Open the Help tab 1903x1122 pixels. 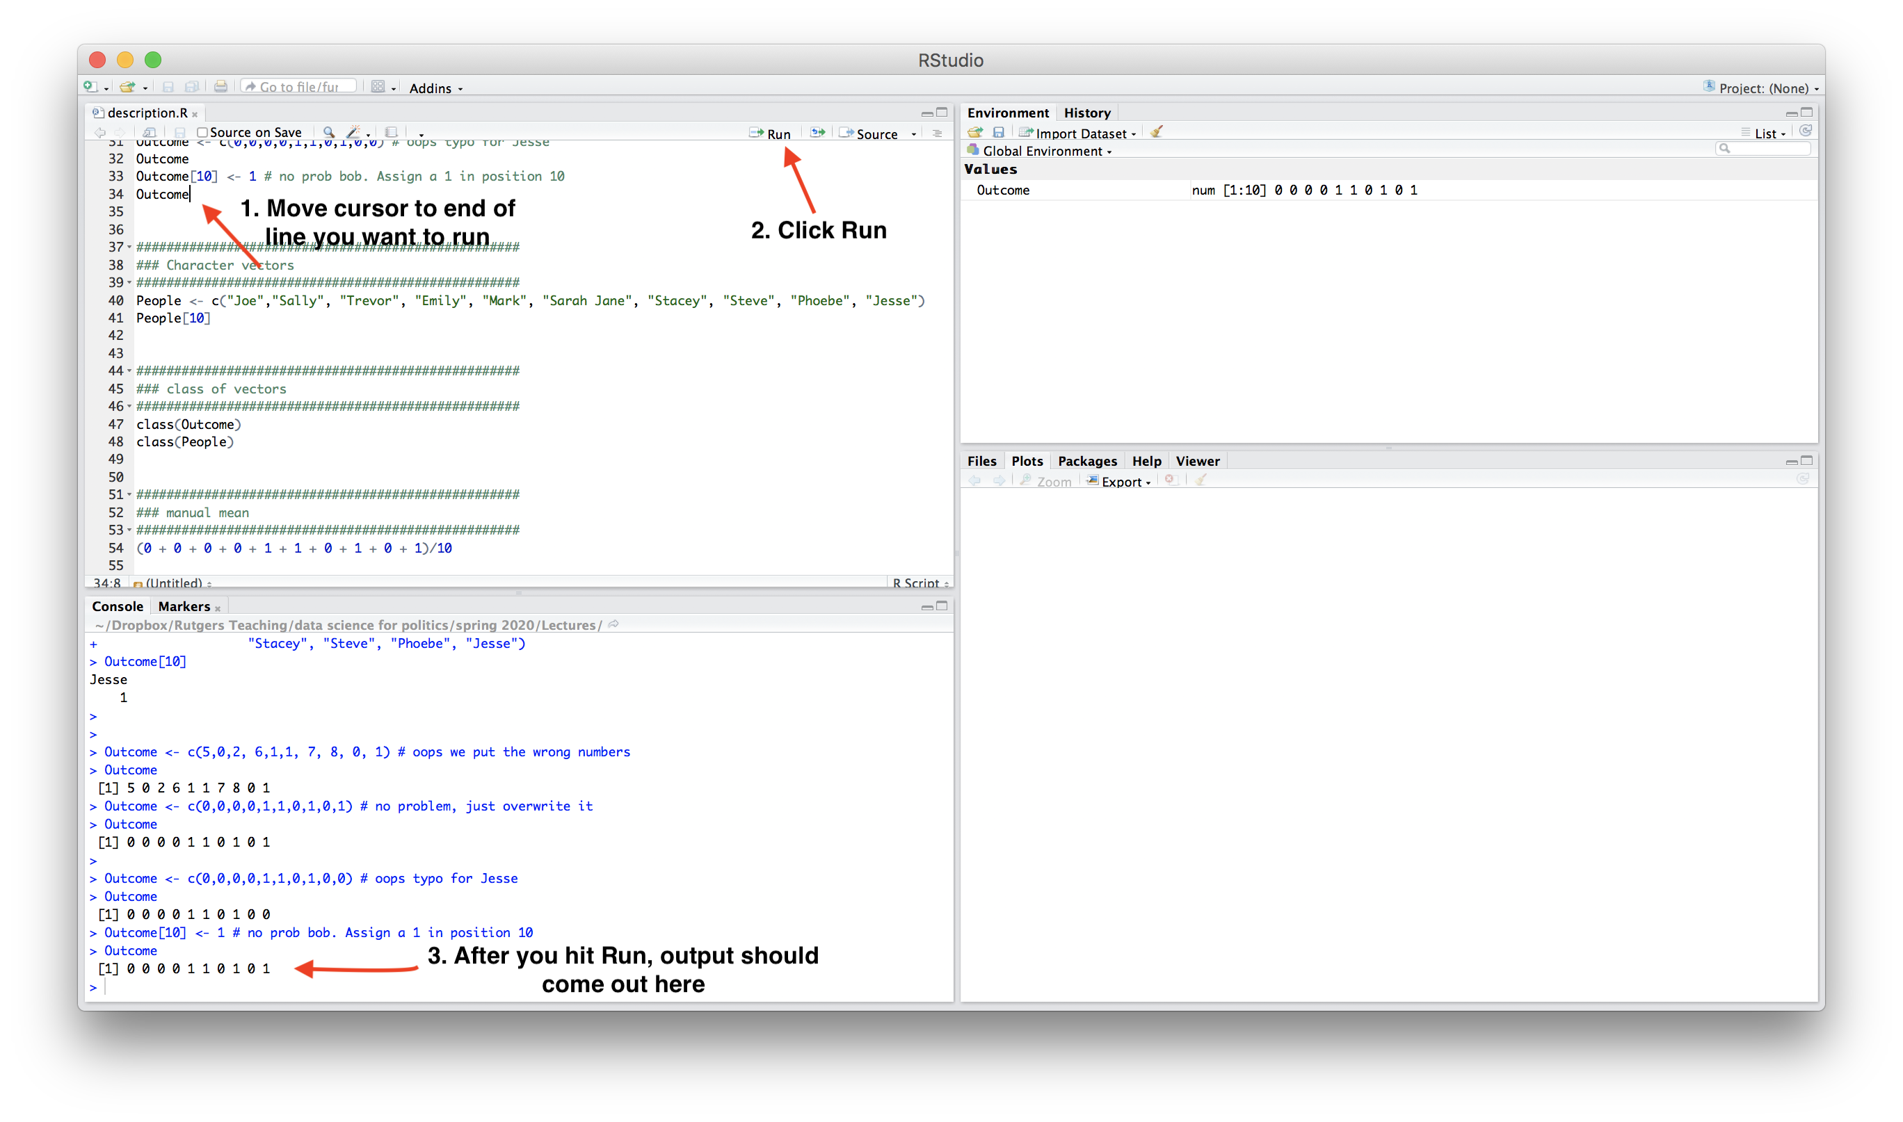point(1147,461)
